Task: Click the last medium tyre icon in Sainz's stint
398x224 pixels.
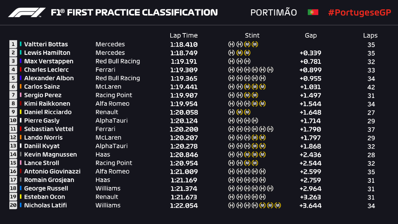Action: click(x=263, y=87)
